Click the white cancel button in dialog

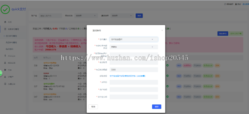[x=93, y=107]
